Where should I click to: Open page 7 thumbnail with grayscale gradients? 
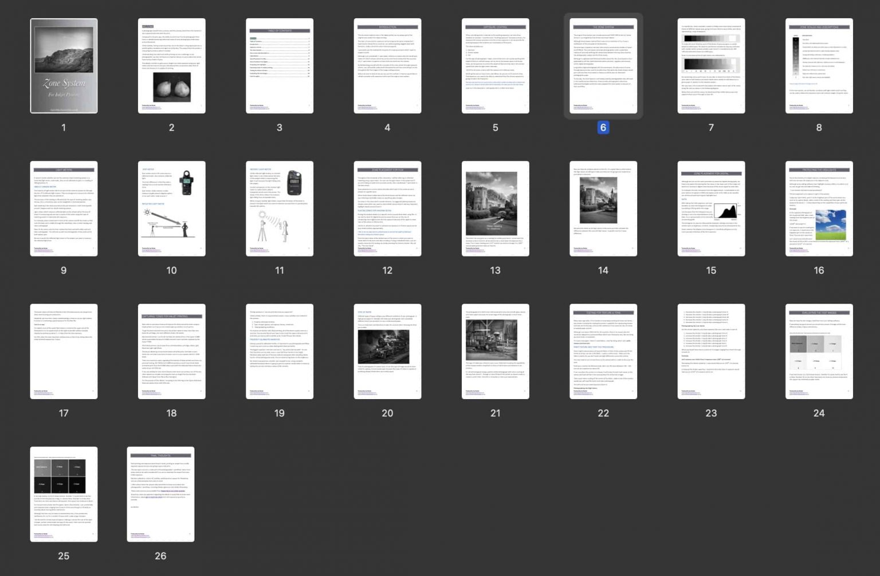click(x=711, y=66)
